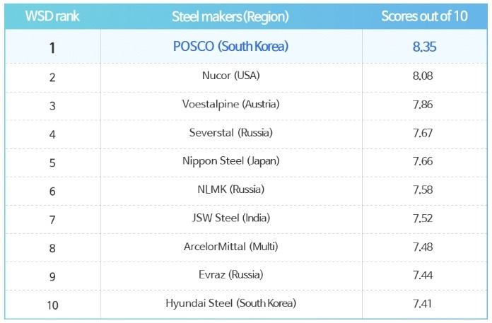The height and width of the screenshot is (323, 492).
Task: Click the Scores out of 10 header
Action: click(x=424, y=17)
